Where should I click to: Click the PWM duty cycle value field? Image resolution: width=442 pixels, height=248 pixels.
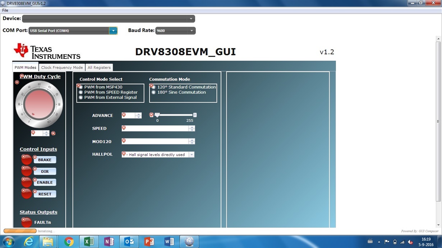(37, 133)
